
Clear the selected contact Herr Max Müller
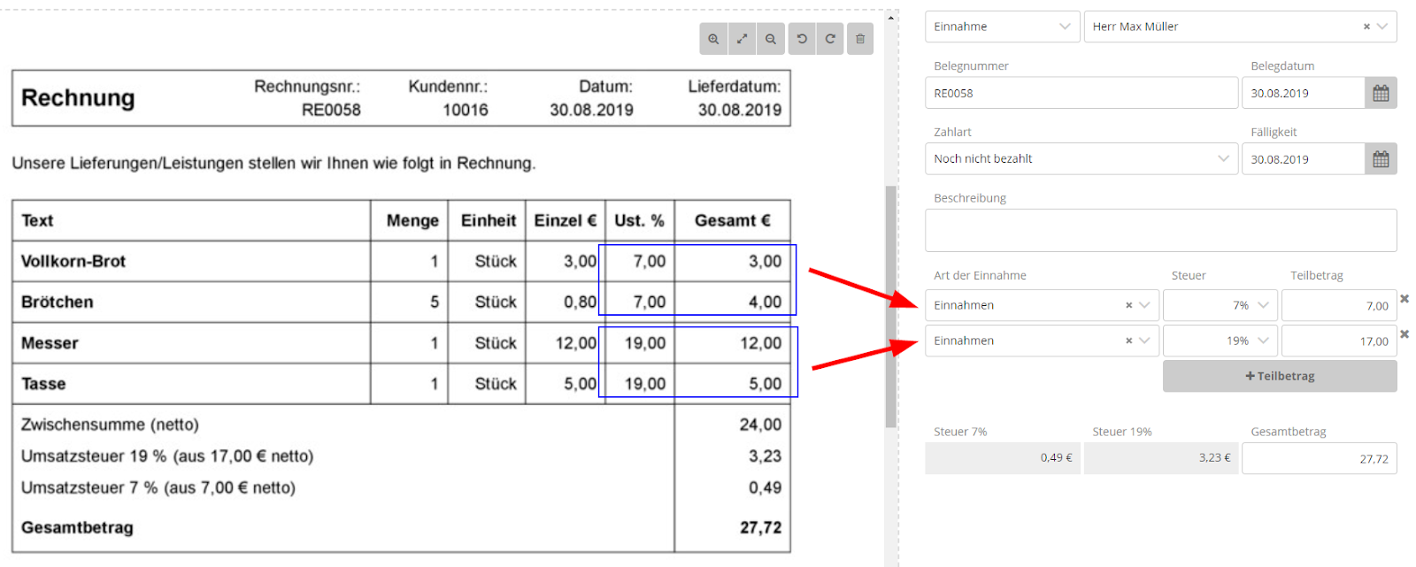pos(1366,27)
